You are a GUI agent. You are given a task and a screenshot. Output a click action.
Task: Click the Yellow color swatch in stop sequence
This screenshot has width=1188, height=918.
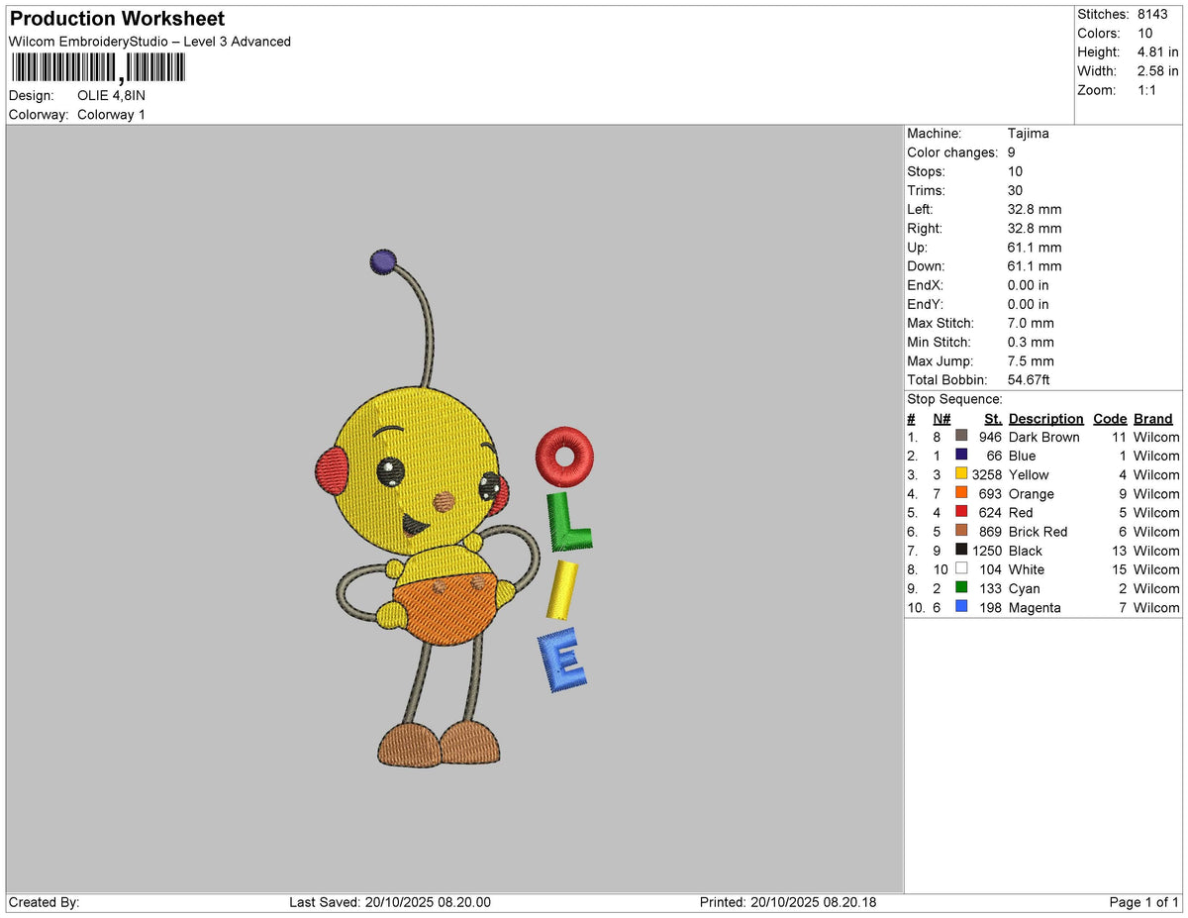(x=961, y=473)
